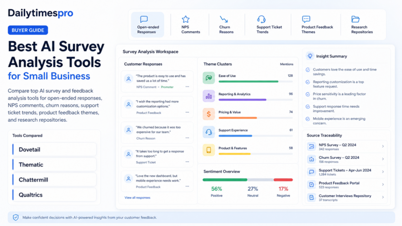
Task: Click the Reporting & Analytics bar-chart icon
Action: [x=209, y=96]
